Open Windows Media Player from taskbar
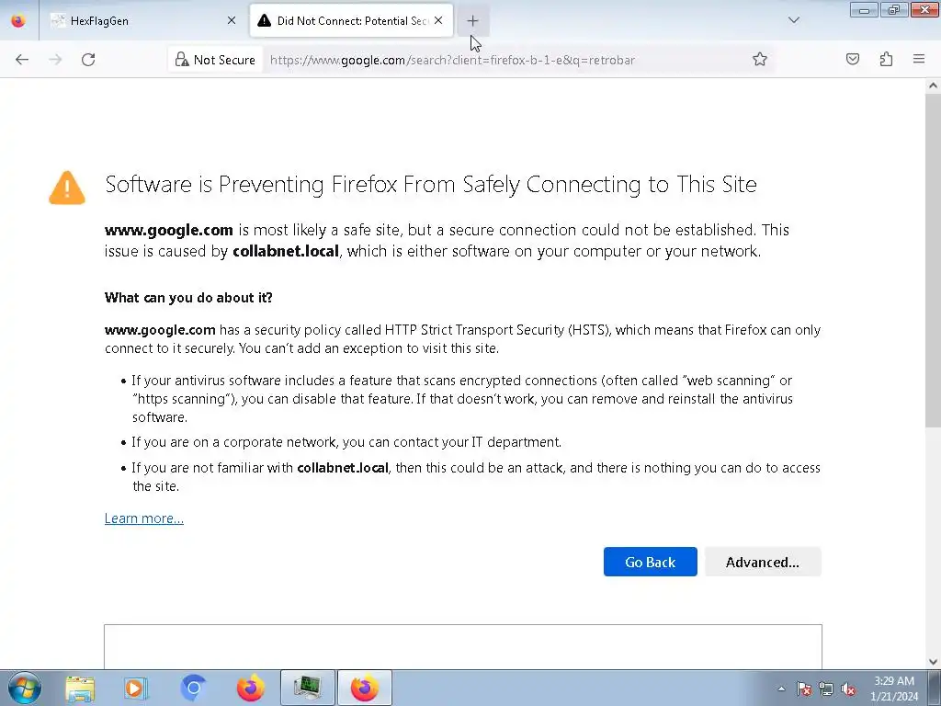Screen dimensions: 941x706 [x=136, y=688]
